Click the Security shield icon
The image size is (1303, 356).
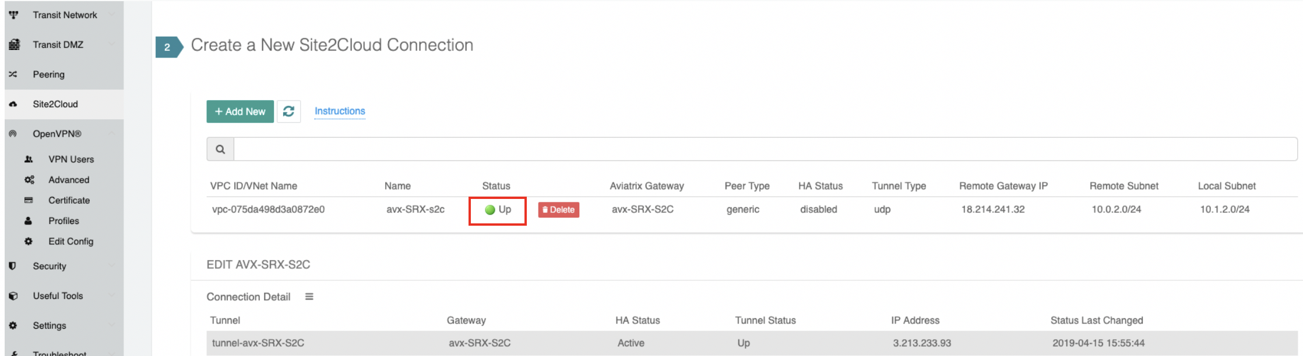[12, 266]
